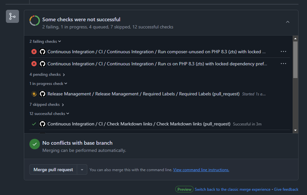Click green circle check for No conflicts

35,144
